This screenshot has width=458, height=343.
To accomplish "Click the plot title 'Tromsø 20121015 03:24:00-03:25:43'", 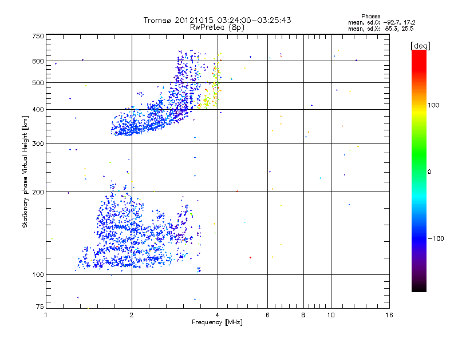I will (x=217, y=20).
